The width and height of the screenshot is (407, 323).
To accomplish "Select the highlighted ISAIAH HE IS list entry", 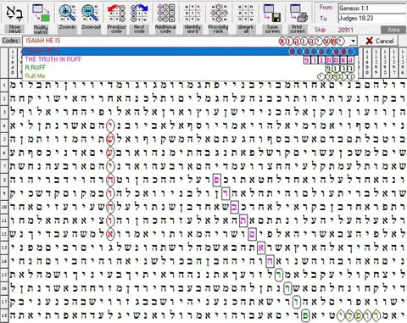I will click(190, 52).
